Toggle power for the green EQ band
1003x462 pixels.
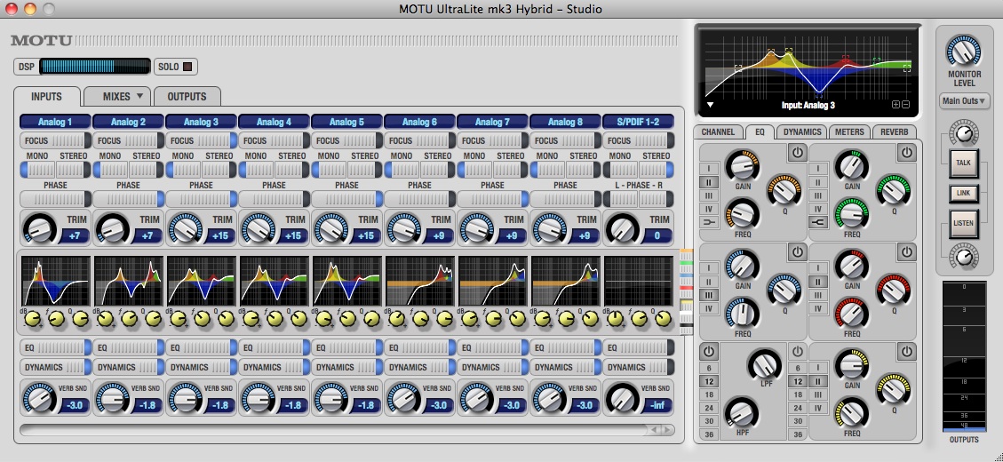907,152
